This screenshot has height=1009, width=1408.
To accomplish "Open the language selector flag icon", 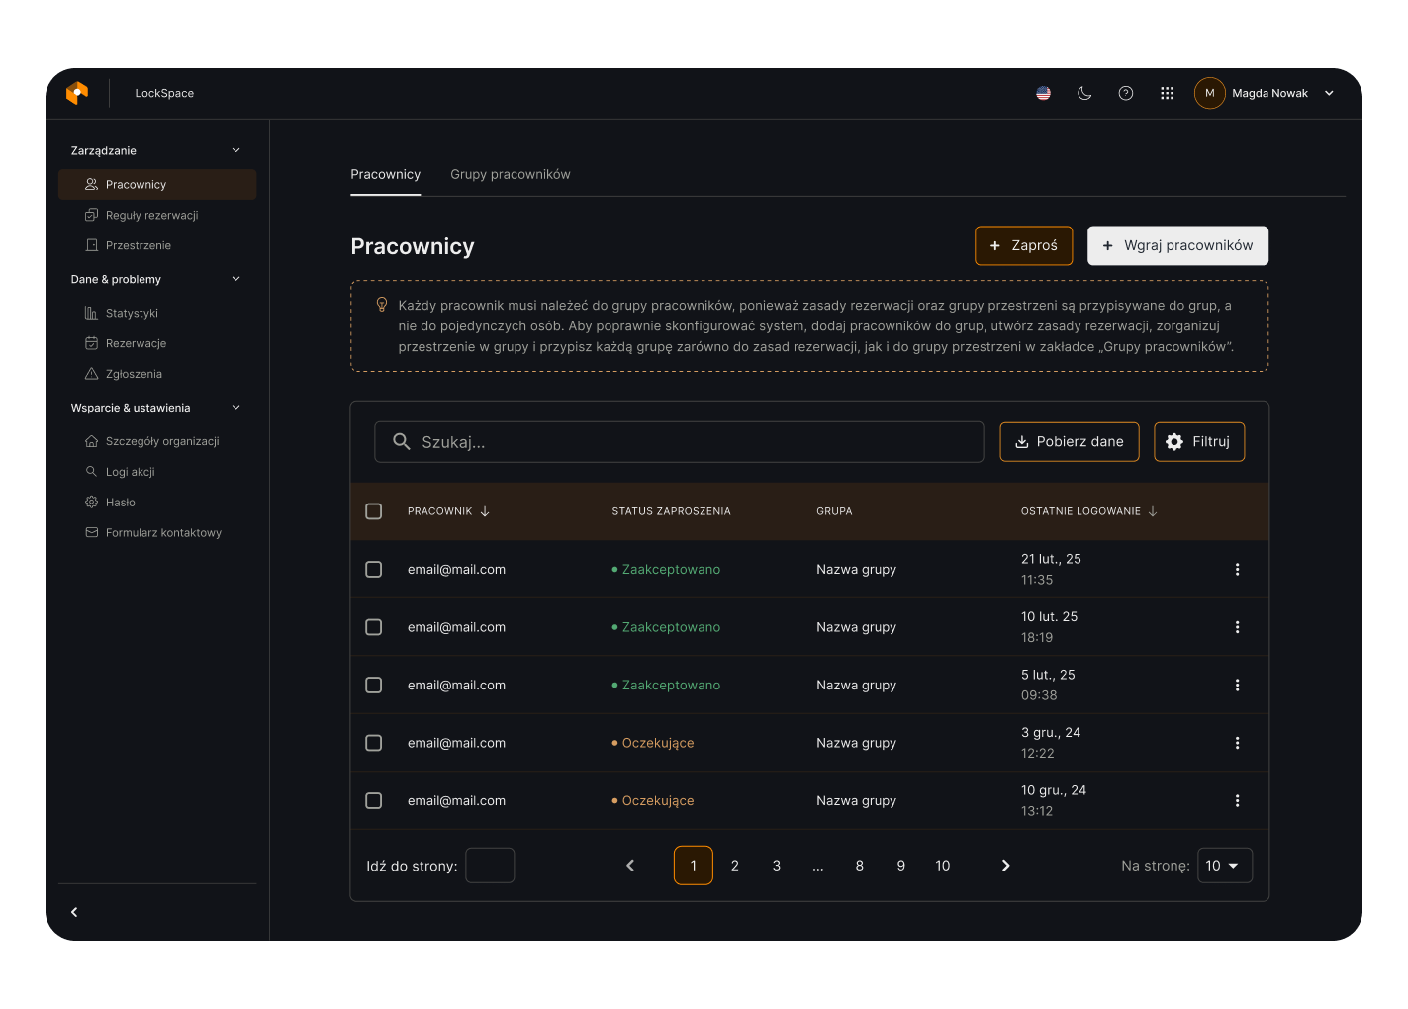I will pos(1043,93).
